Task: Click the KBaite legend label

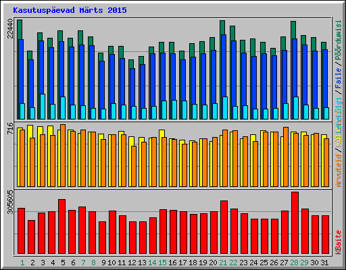Action: pyautogui.click(x=339, y=242)
